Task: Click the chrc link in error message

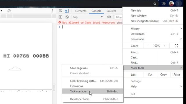Action: (119, 23)
